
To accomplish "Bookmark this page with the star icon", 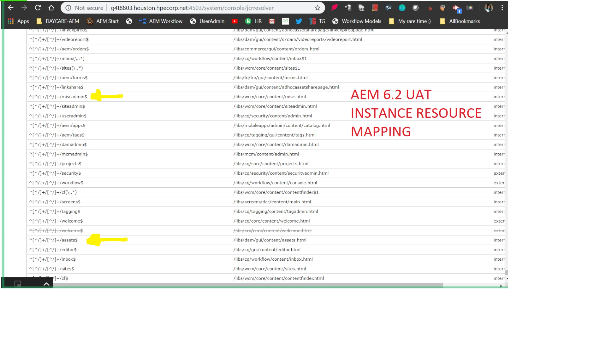I will [x=318, y=8].
